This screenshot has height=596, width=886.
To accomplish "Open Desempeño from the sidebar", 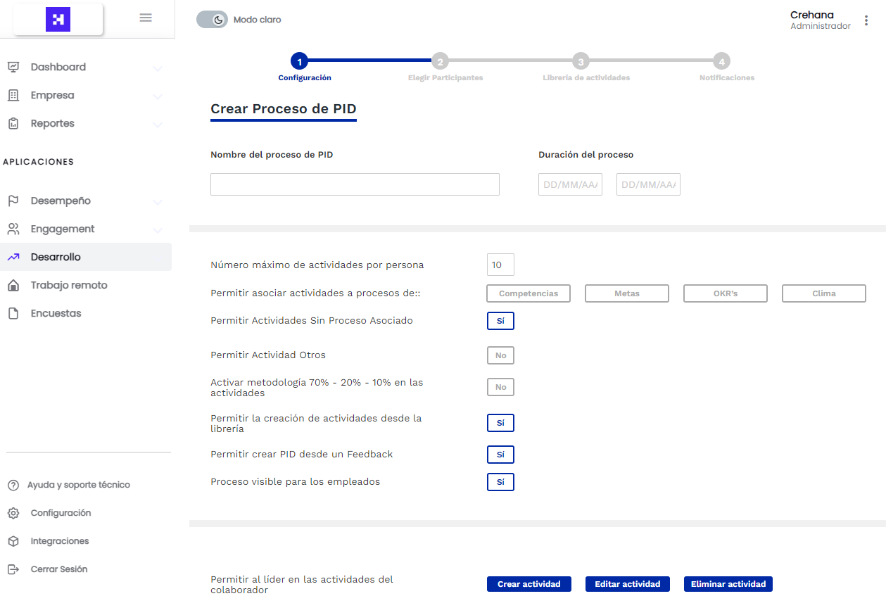I will point(59,201).
